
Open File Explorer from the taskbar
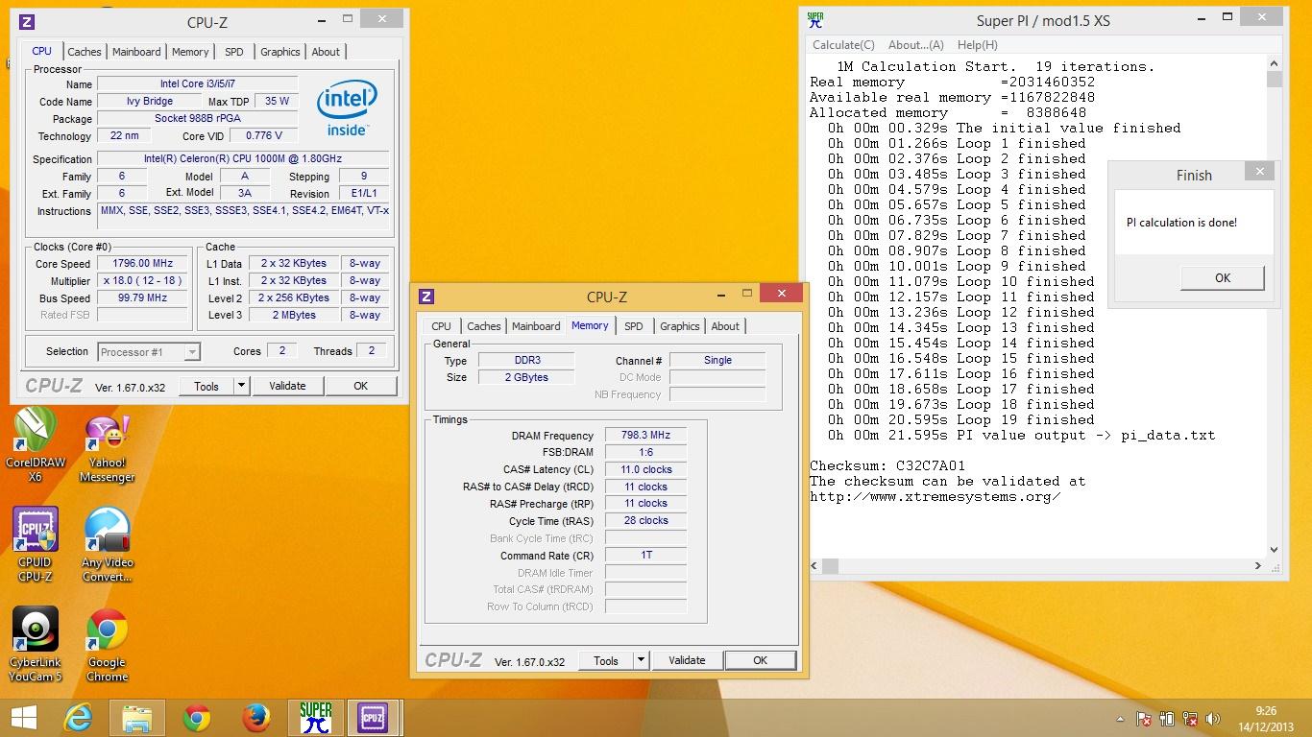click(137, 718)
